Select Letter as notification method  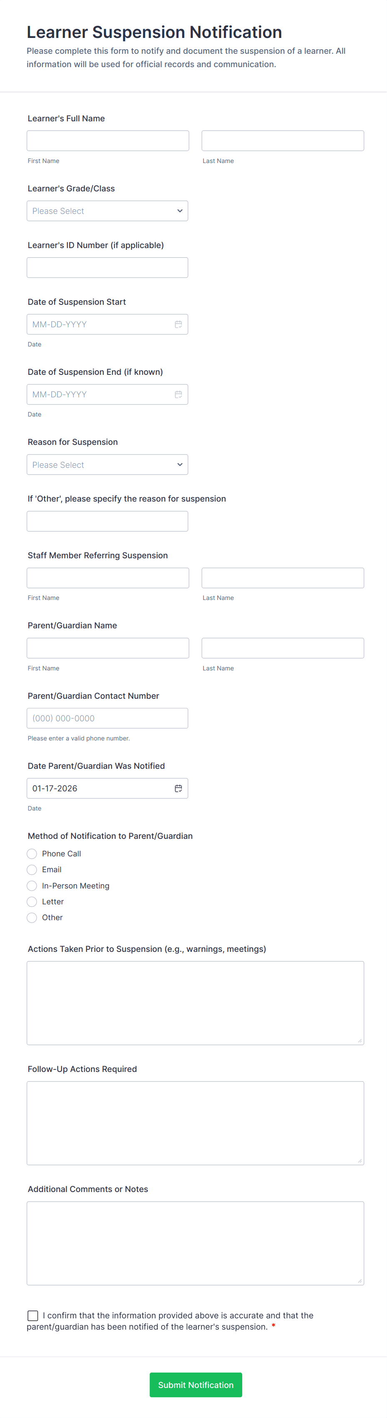32,902
